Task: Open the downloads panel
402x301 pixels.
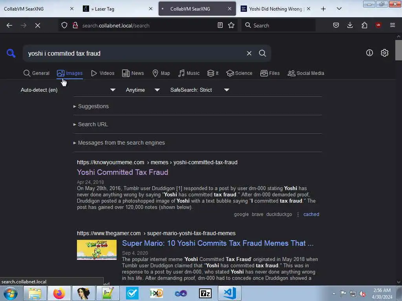Action: coord(350,25)
